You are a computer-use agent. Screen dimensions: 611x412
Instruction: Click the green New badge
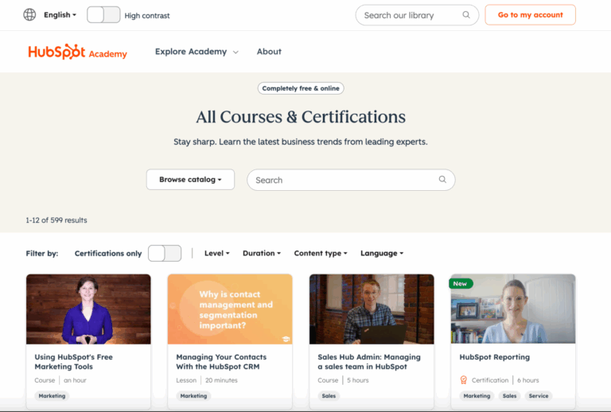[x=461, y=283]
